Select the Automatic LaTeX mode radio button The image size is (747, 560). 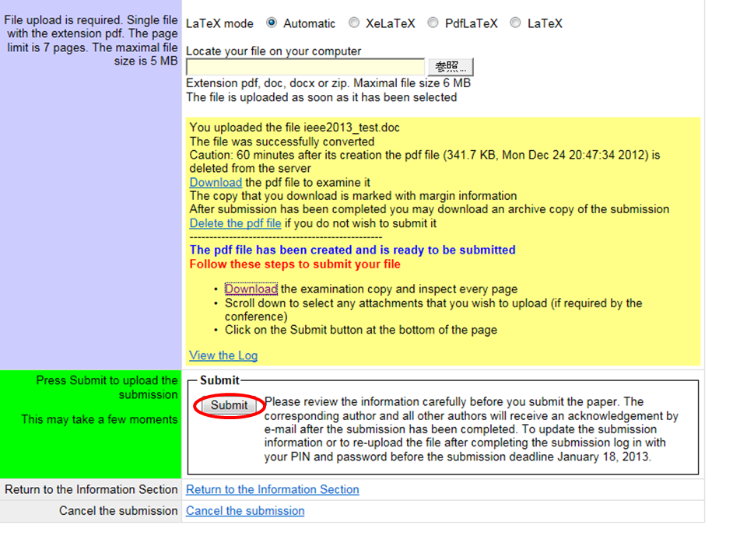coord(272,23)
